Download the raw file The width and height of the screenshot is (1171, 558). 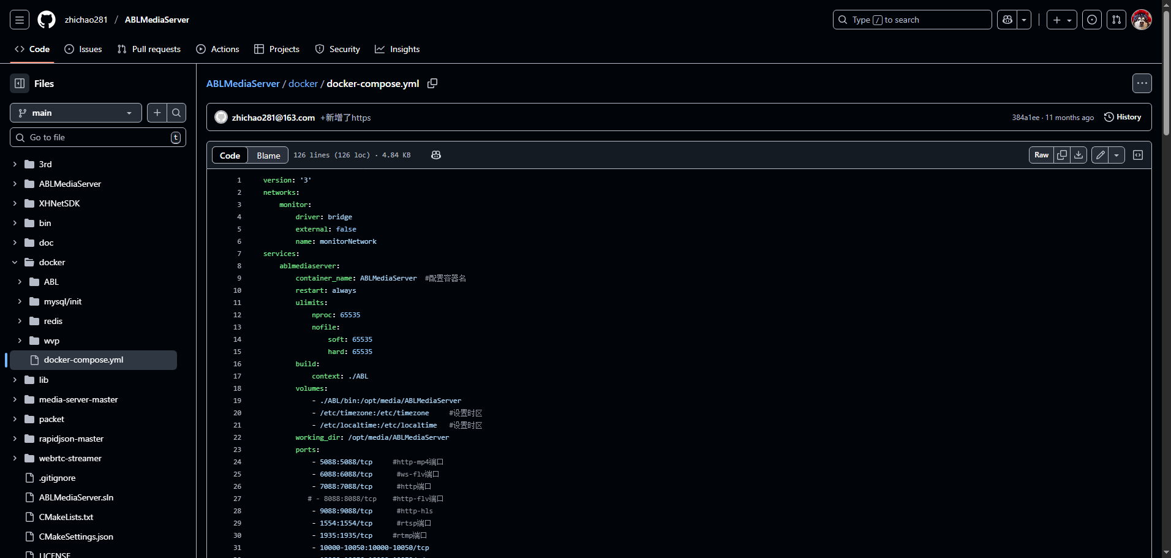tap(1079, 155)
